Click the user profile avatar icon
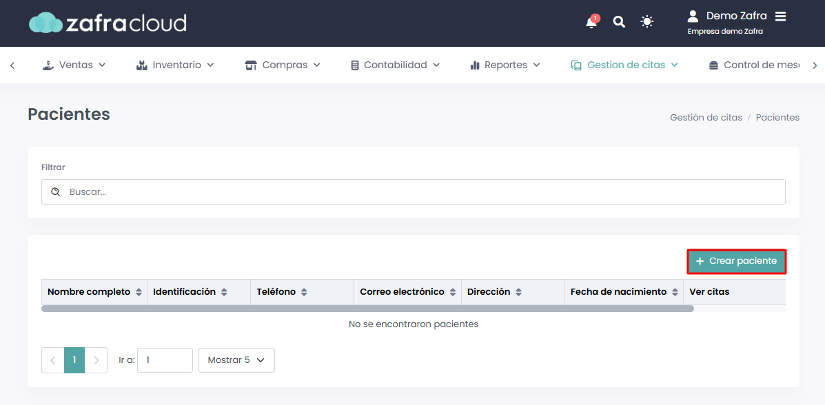Image resolution: width=825 pixels, height=405 pixels. 693,16
